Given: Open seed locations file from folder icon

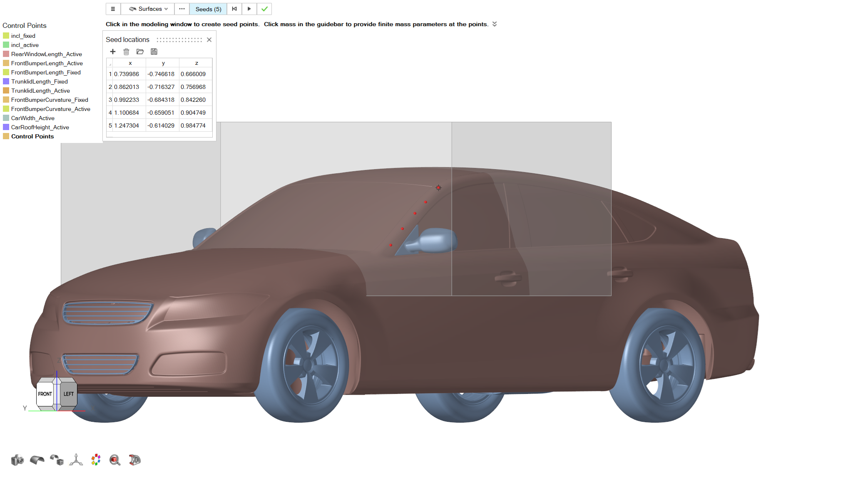Looking at the screenshot, I should tap(140, 52).
